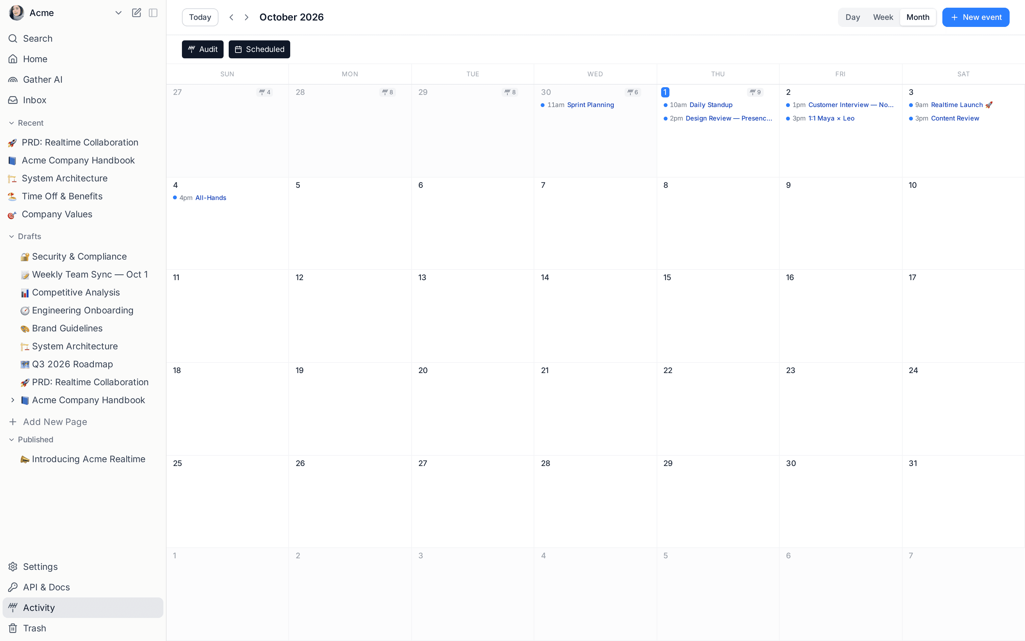This screenshot has height=641, width=1025.
Task: Open the Acme workspace dropdown chevron
Action: pyautogui.click(x=119, y=13)
